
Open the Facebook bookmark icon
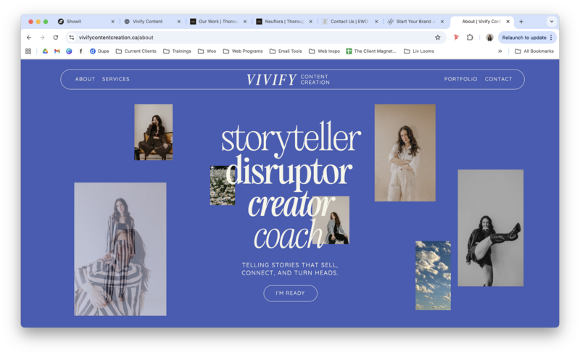click(80, 51)
